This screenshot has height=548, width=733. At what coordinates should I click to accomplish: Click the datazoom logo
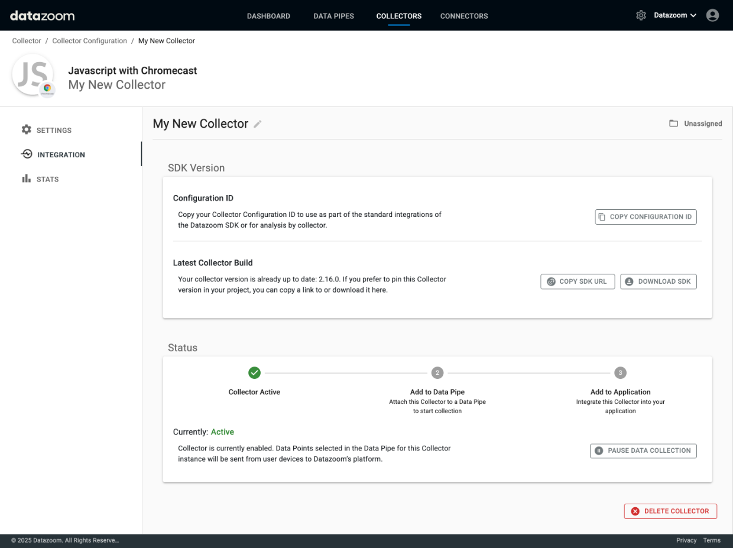[x=43, y=15]
